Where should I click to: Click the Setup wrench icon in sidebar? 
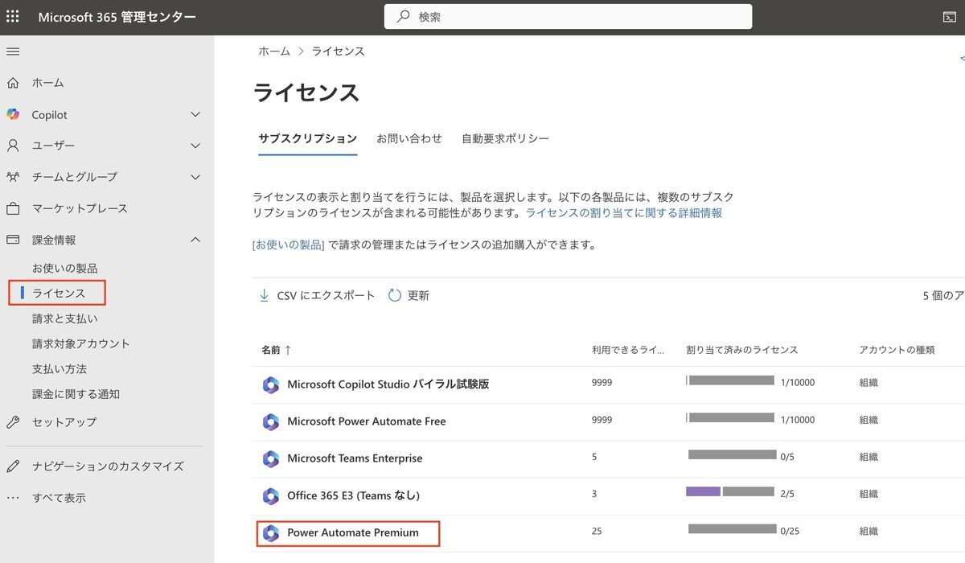tap(13, 422)
